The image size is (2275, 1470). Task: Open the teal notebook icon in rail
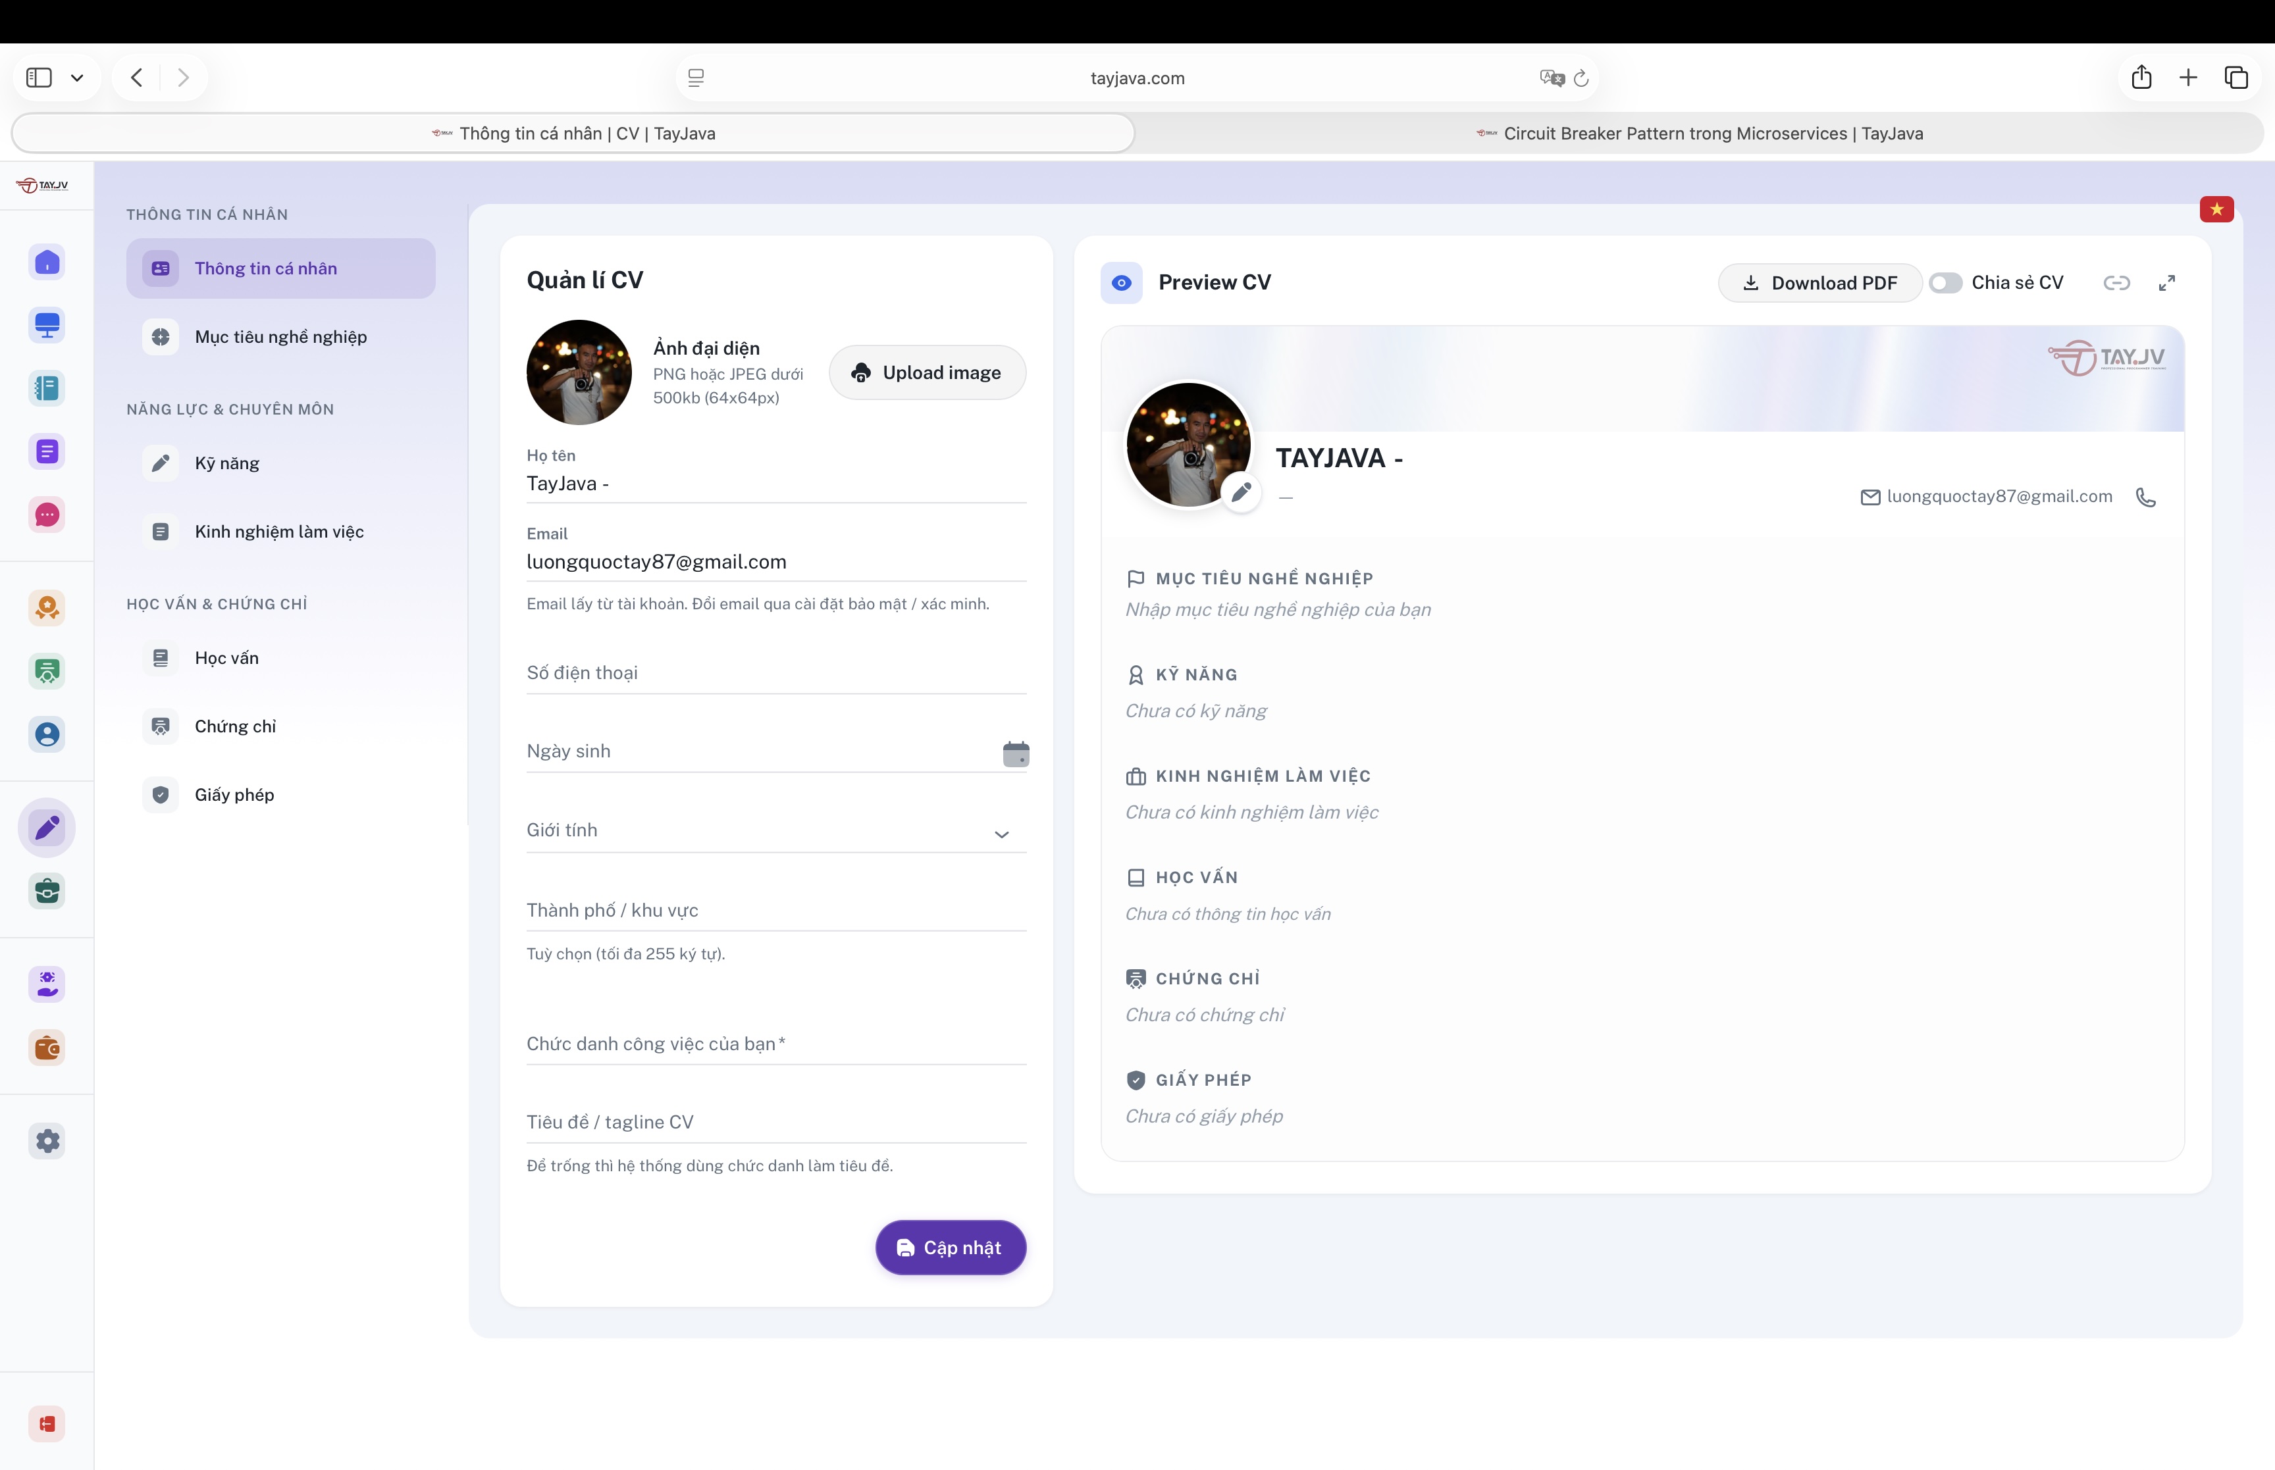click(47, 388)
